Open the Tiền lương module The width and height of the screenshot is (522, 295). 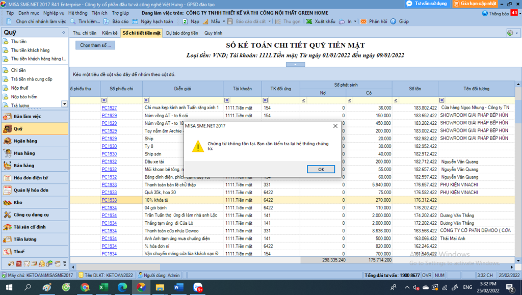coord(35,239)
